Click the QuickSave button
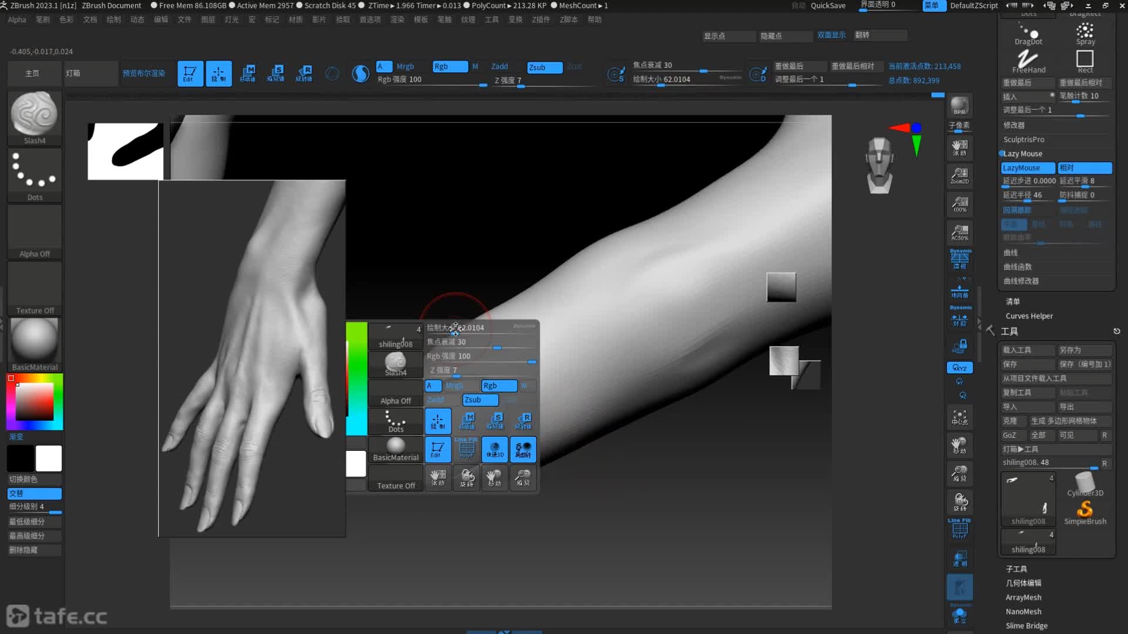This screenshot has height=634, width=1128. (x=828, y=5)
